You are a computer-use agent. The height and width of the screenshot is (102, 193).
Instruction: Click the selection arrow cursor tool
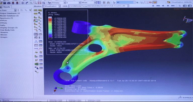point(113,3)
